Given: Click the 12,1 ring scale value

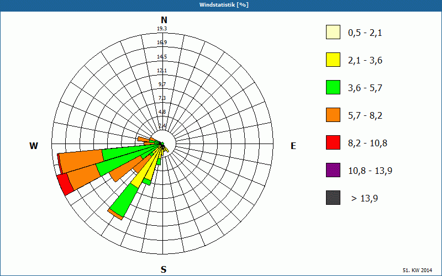Looking at the screenshot, I should pos(162,71).
